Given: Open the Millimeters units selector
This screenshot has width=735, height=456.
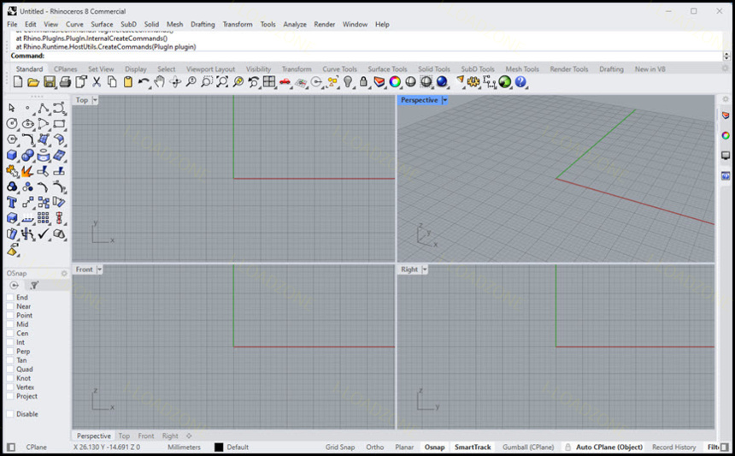Looking at the screenshot, I should click(x=185, y=447).
